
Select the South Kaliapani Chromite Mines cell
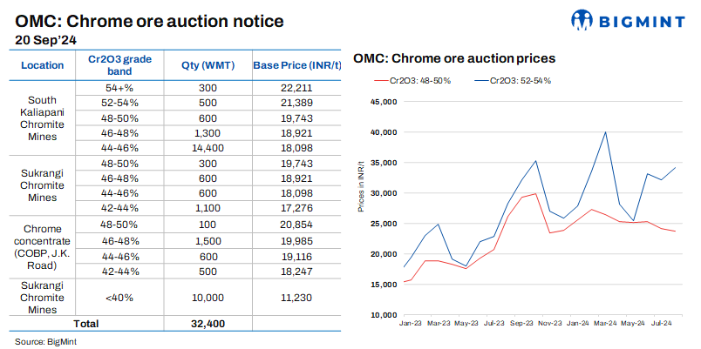(43, 118)
